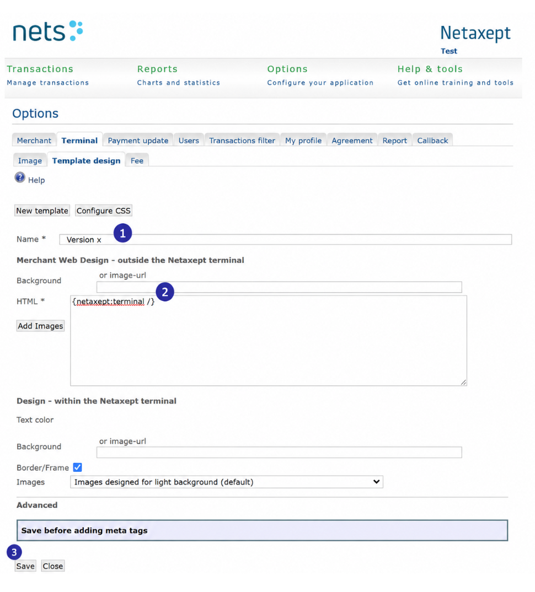This screenshot has width=535, height=592.
Task: Click the Add Images button
Action: [40, 326]
